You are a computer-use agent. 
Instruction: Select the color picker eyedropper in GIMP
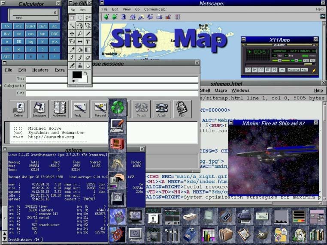point(72,50)
